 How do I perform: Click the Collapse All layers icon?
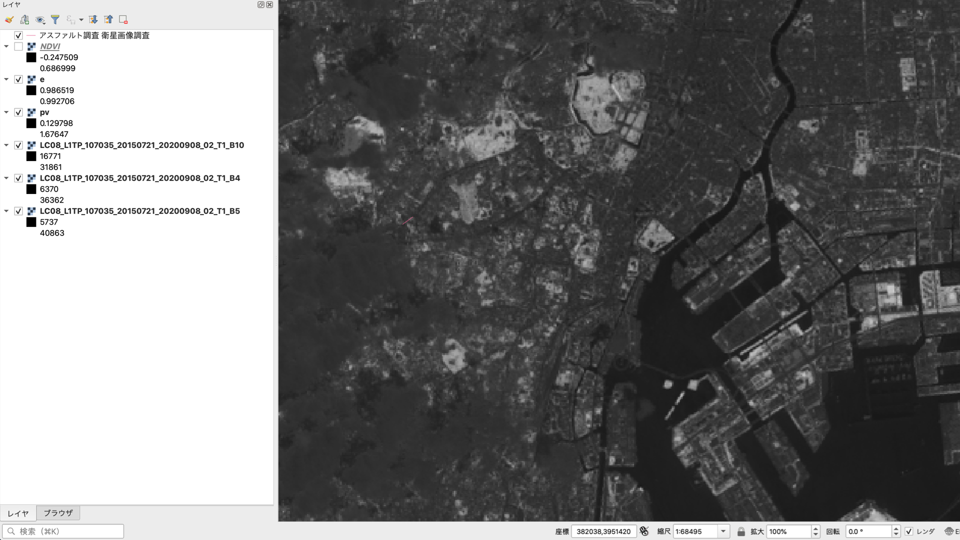coord(108,19)
